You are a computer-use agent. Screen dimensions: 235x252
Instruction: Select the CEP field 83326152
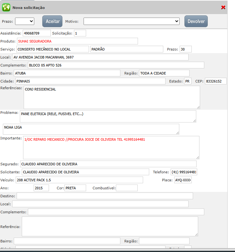216,81
